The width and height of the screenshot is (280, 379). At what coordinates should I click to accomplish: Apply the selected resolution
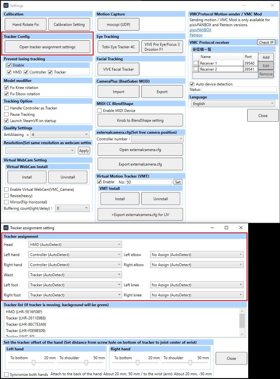click(84, 150)
